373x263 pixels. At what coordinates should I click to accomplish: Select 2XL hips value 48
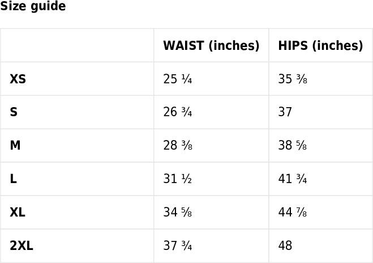tap(285, 245)
